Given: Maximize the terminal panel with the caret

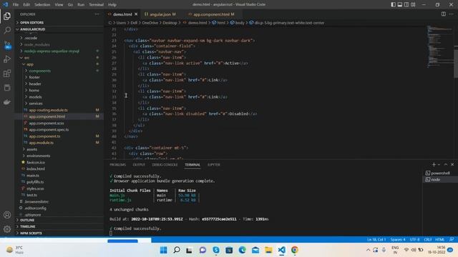Looking at the screenshot, I should (x=446, y=165).
